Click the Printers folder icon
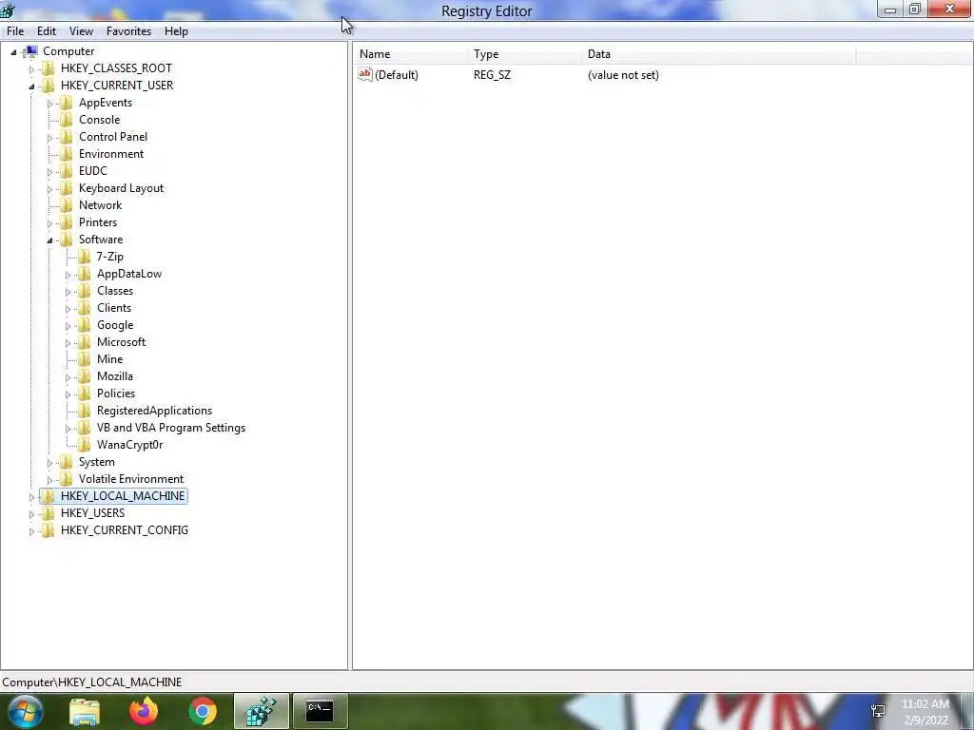 [66, 221]
